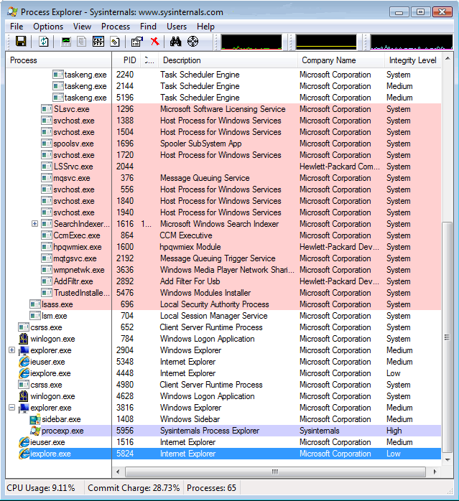Open the System Information graph icon
This screenshot has height=501, width=459.
66,42
